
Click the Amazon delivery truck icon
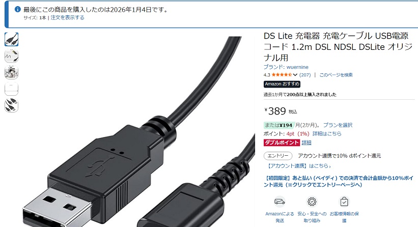pyautogui.click(x=280, y=202)
